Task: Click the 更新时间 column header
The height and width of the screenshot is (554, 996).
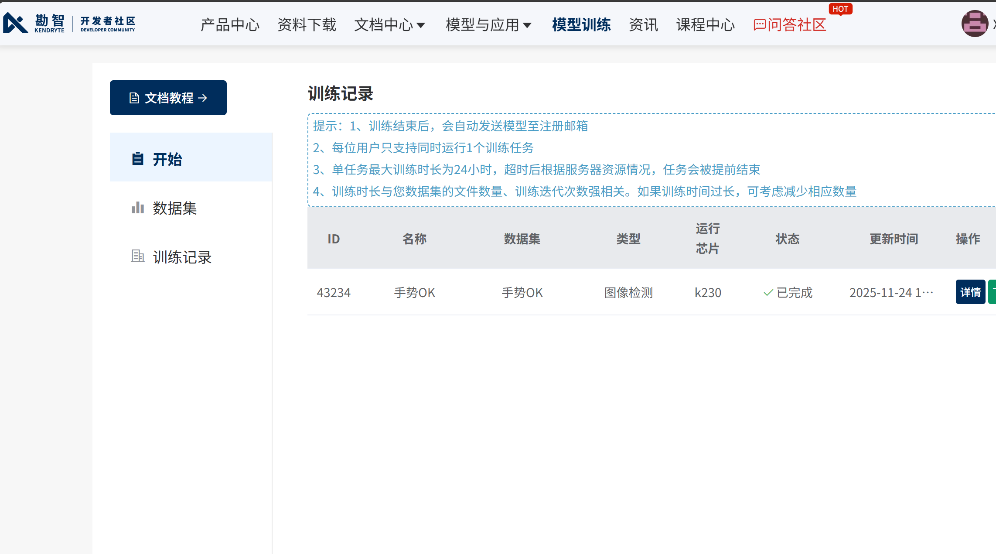Action: (x=894, y=239)
